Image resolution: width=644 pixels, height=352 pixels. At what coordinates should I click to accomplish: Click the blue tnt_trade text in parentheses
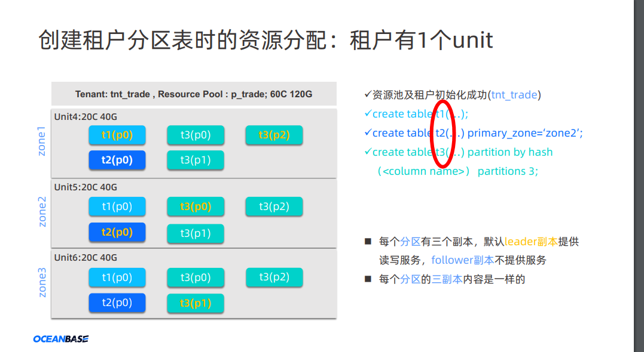pyautogui.click(x=514, y=95)
